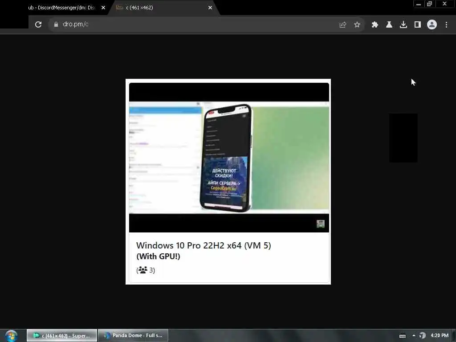Switch to 'Panda Dome - Full s...' taskbar window

[x=133, y=336]
